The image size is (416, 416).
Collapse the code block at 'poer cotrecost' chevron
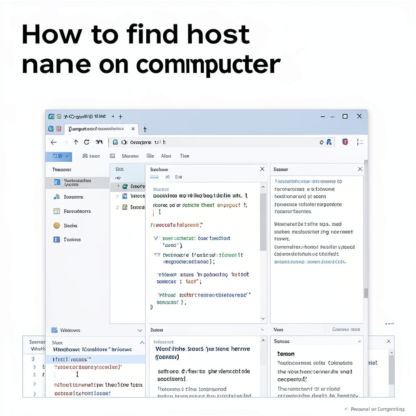(156, 238)
